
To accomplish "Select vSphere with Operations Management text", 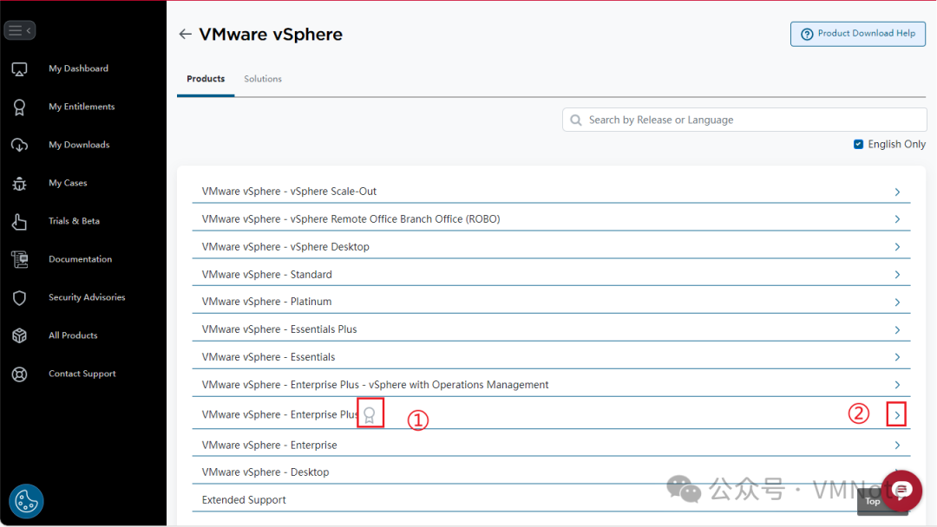I will (x=458, y=385).
